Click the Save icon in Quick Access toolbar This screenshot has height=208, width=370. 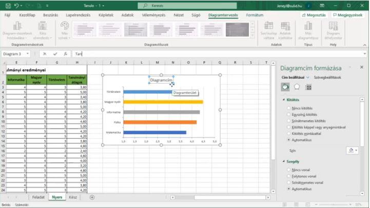[6, 5]
